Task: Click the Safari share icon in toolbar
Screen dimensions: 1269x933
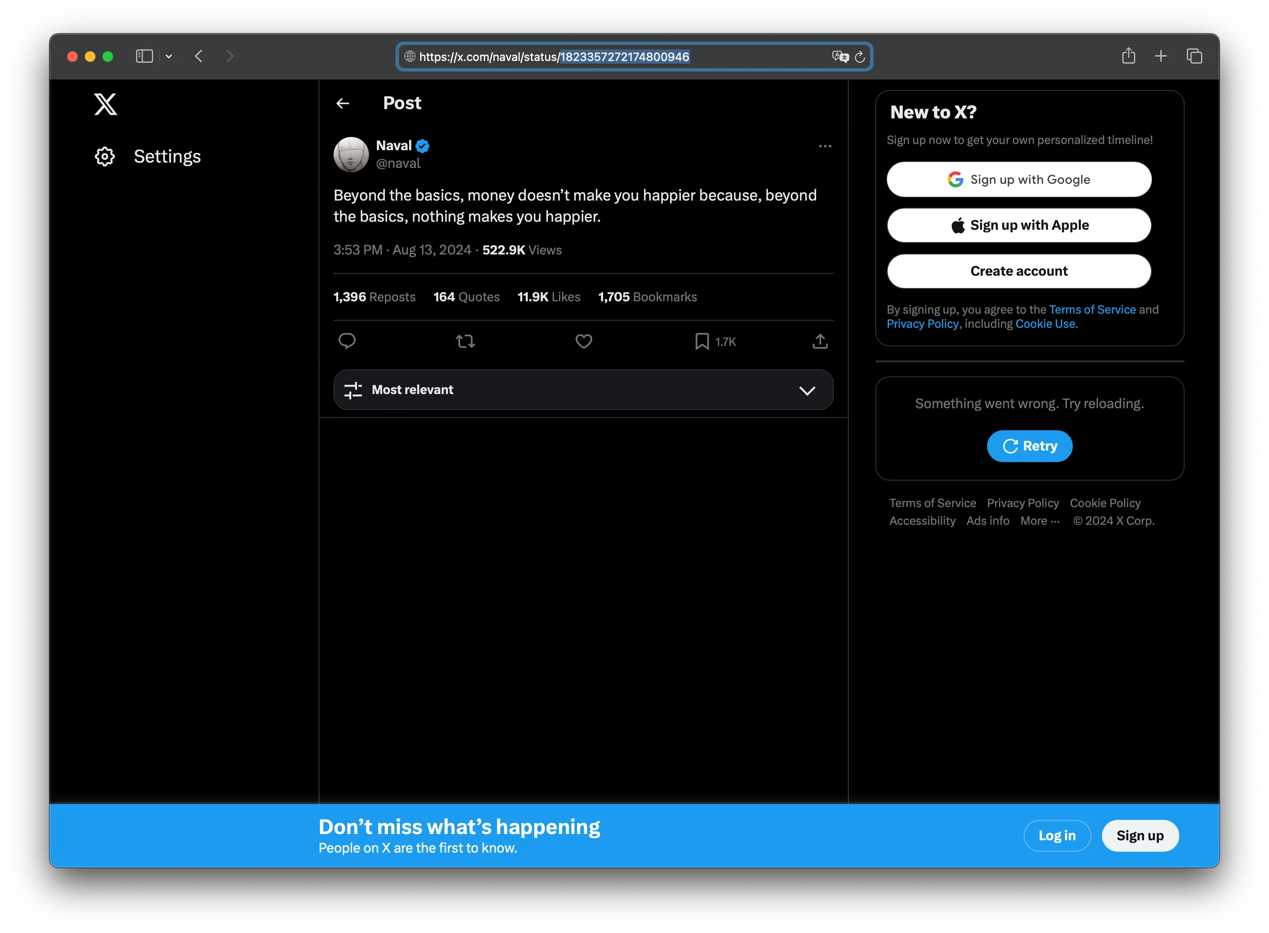Action: click(1128, 56)
